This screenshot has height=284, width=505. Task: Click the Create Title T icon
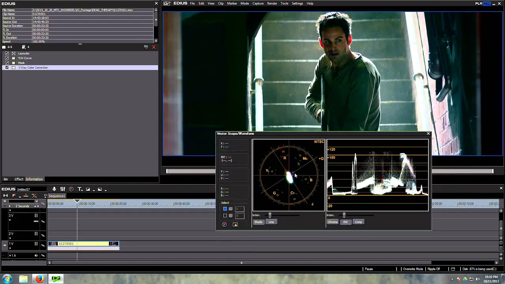(x=79, y=189)
